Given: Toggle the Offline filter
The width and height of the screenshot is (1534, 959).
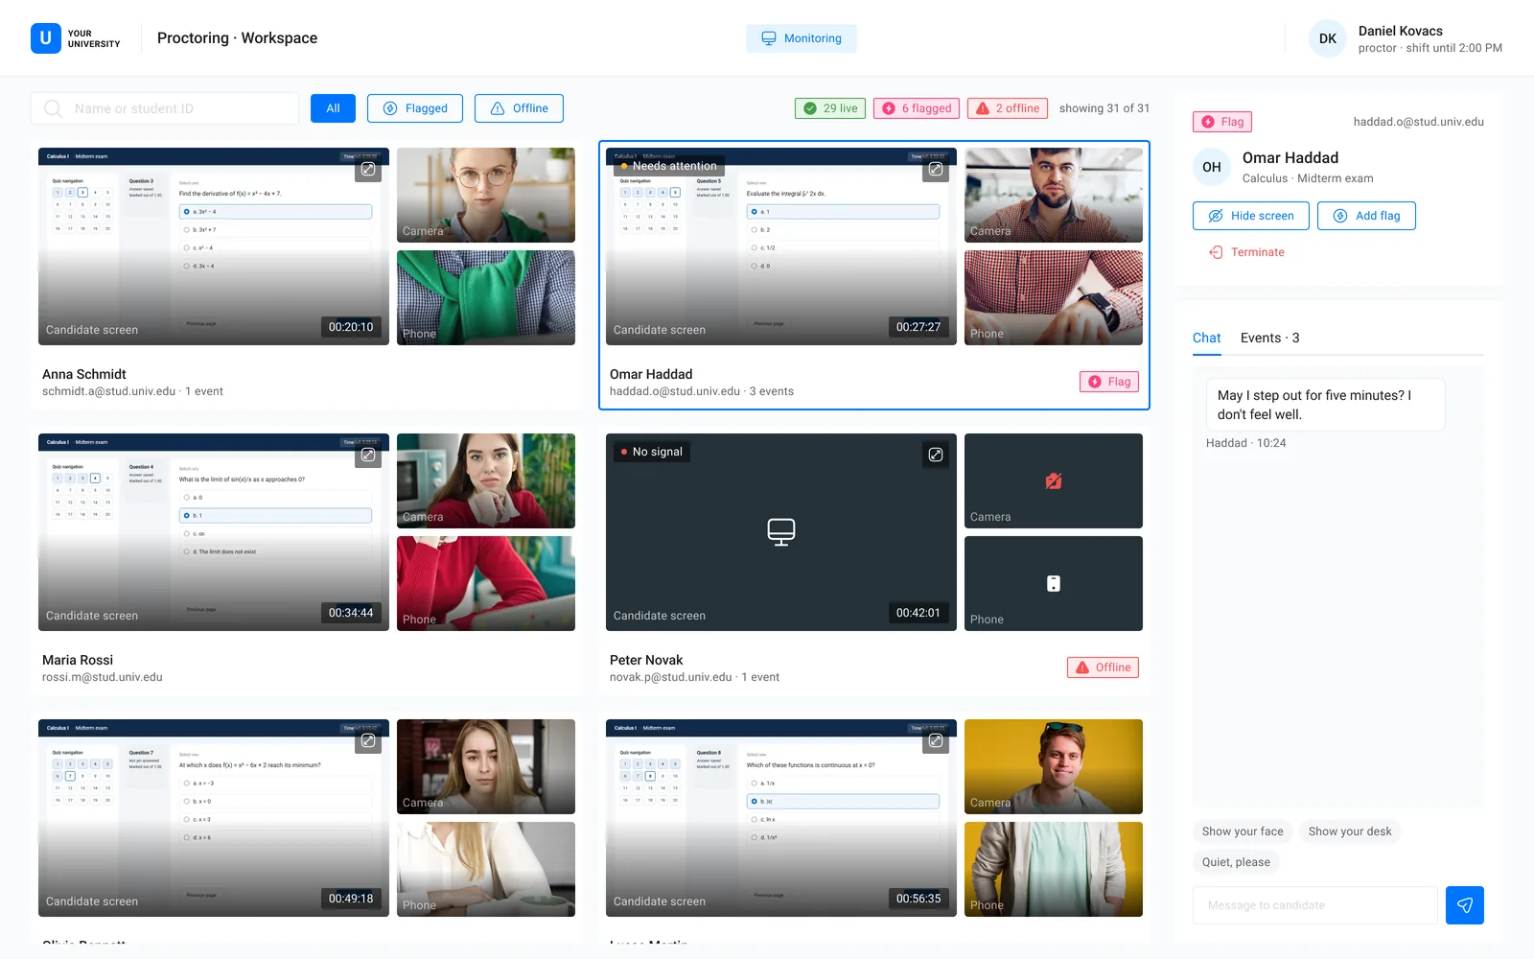Looking at the screenshot, I should click(520, 108).
